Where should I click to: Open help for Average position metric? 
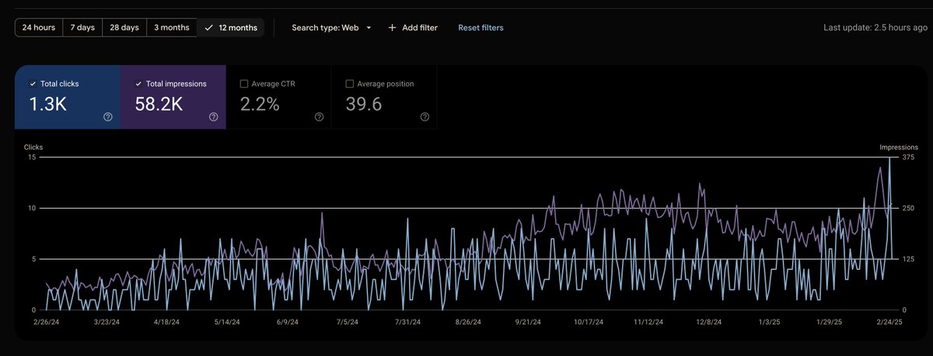click(x=425, y=117)
